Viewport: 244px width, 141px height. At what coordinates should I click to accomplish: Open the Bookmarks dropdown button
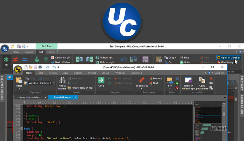tap(142, 83)
